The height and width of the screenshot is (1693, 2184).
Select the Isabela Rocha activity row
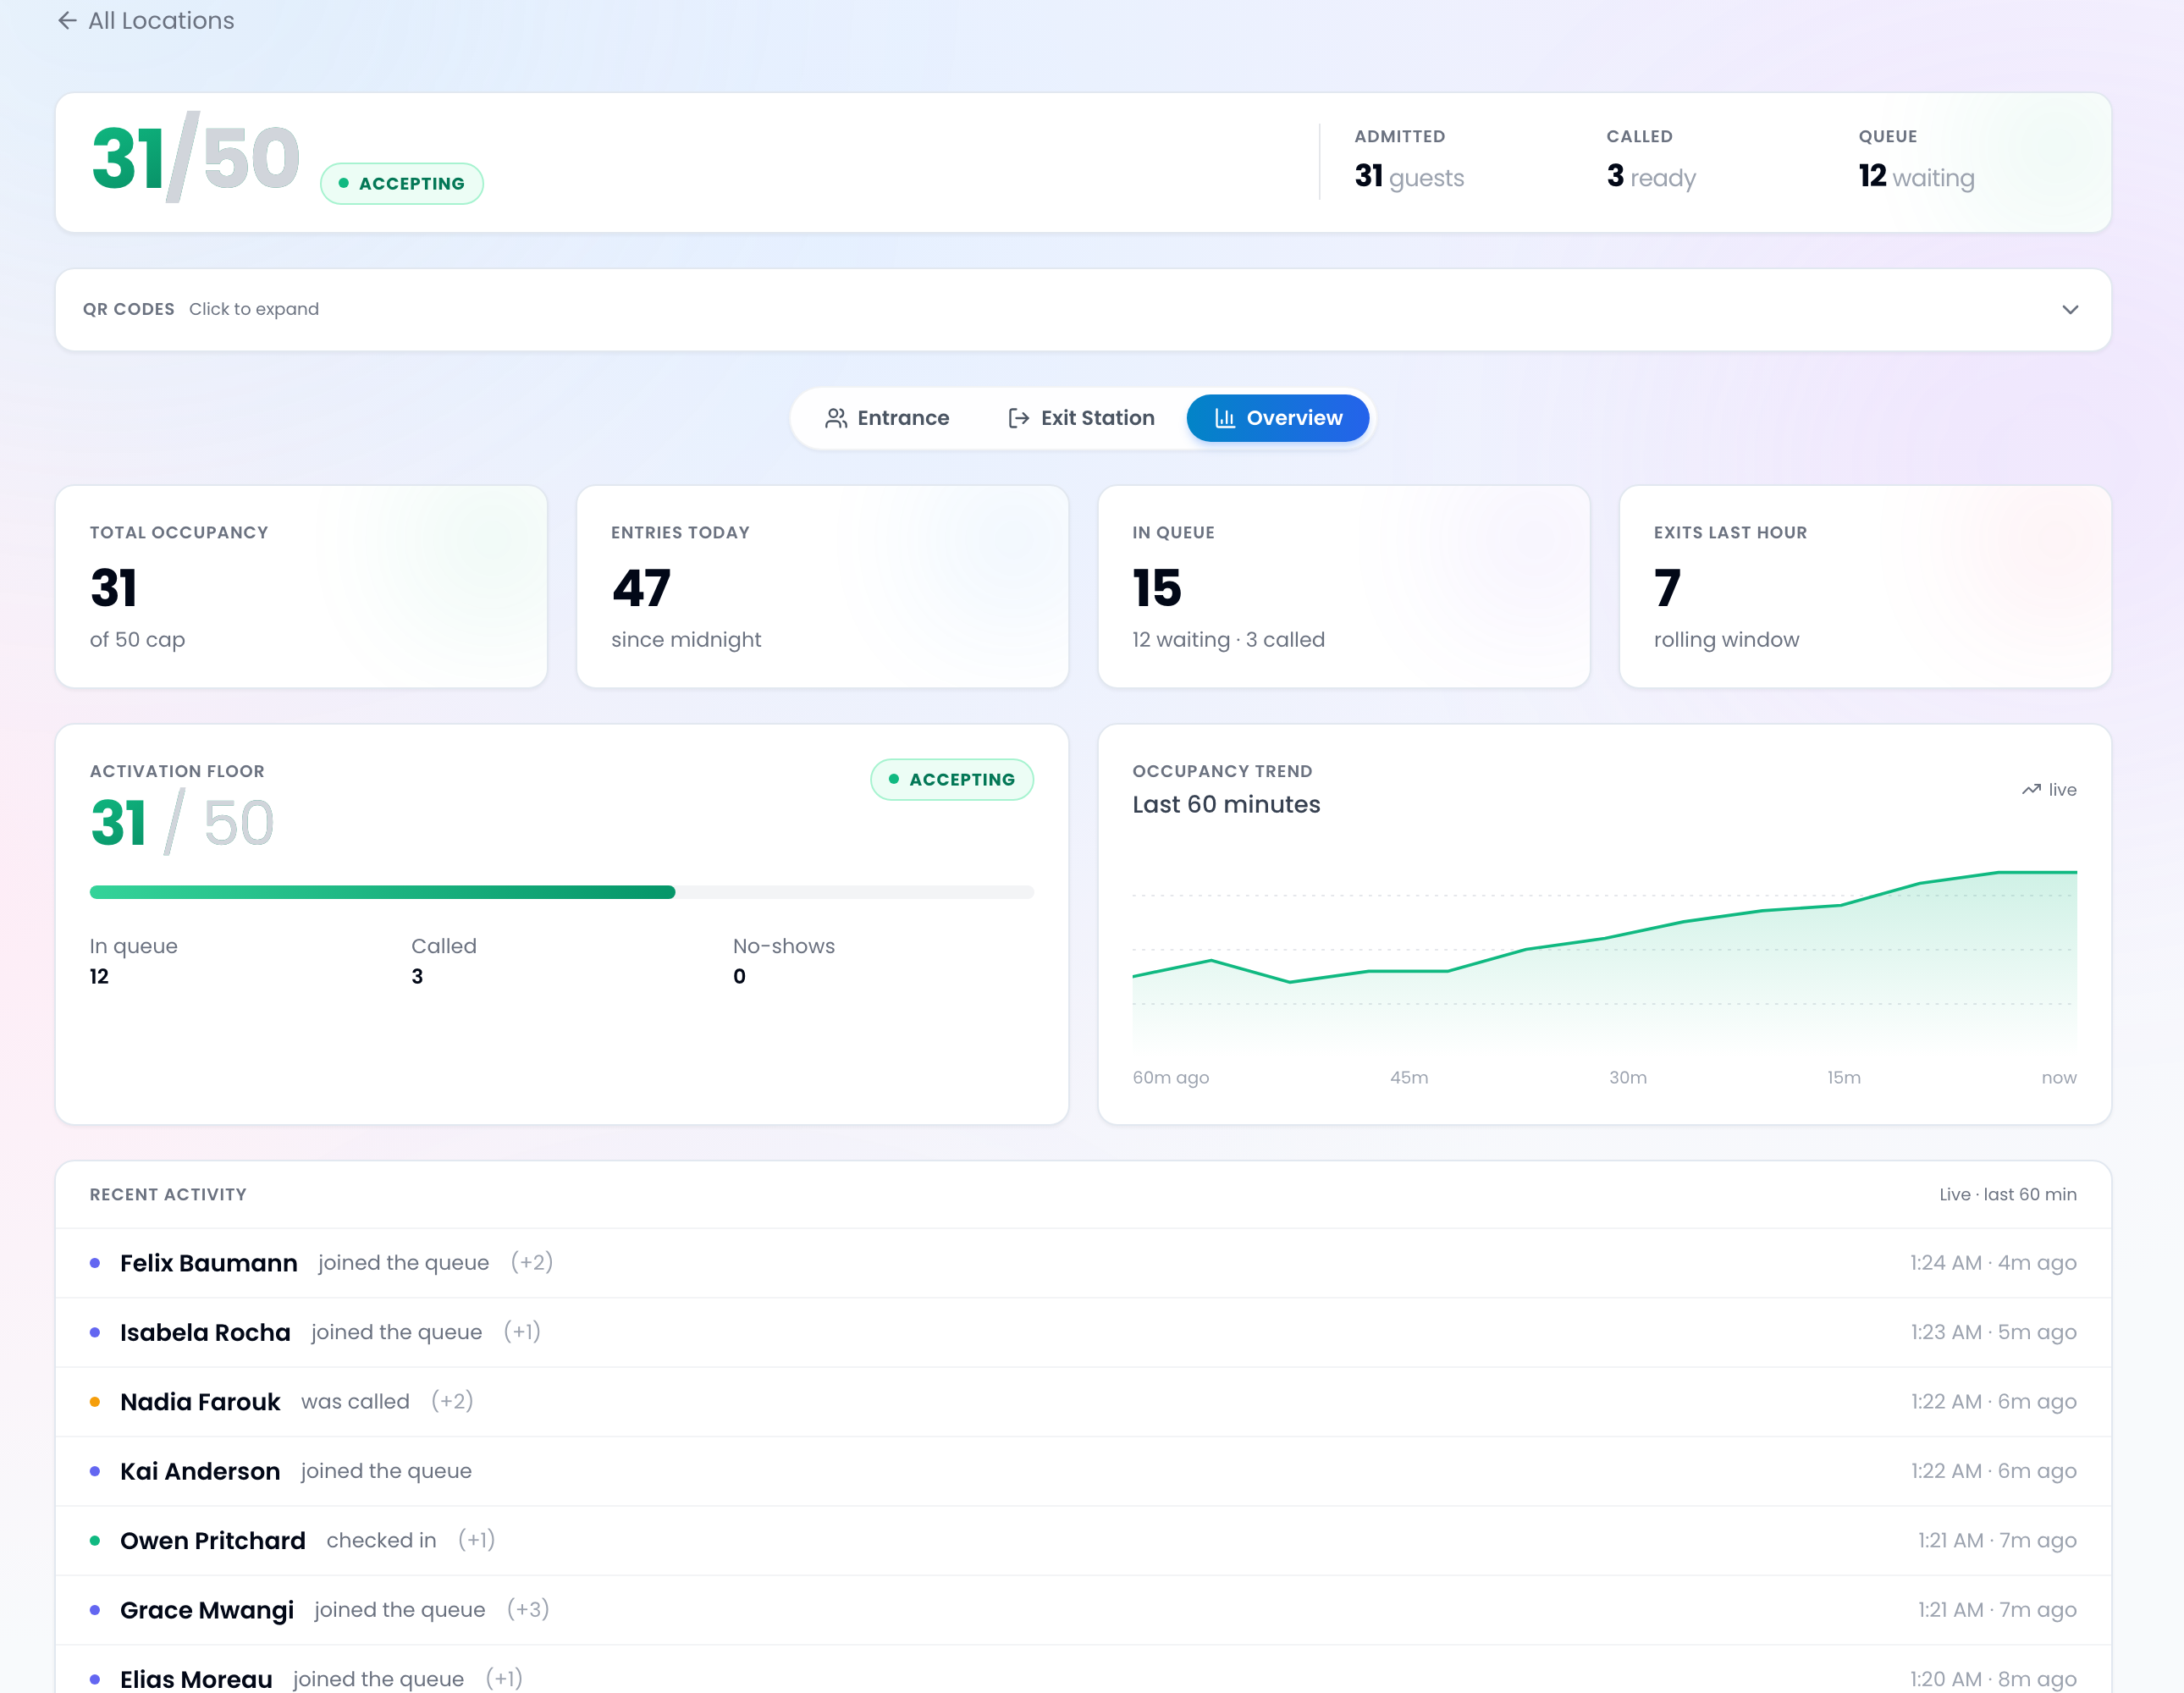[x=1083, y=1332]
